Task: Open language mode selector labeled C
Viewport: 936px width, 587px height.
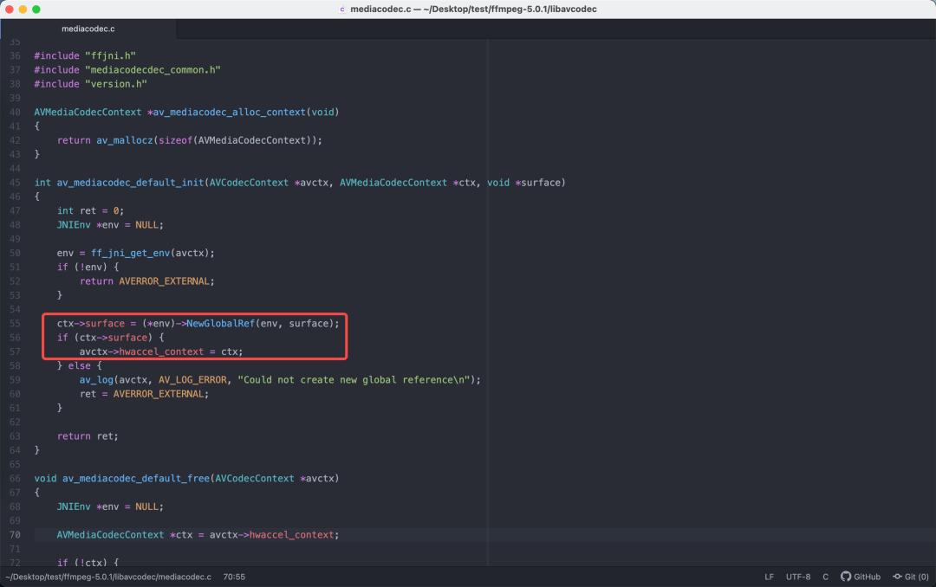Action: point(824,576)
